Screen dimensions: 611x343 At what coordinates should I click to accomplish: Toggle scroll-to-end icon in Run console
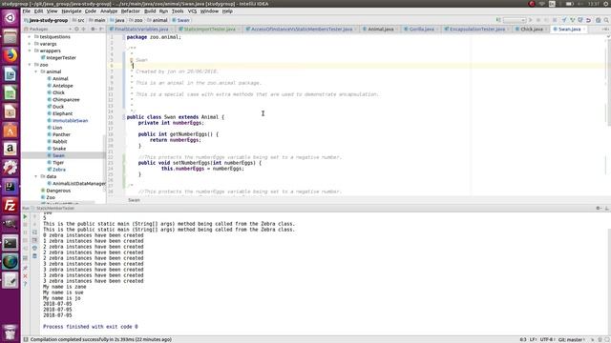[34, 240]
